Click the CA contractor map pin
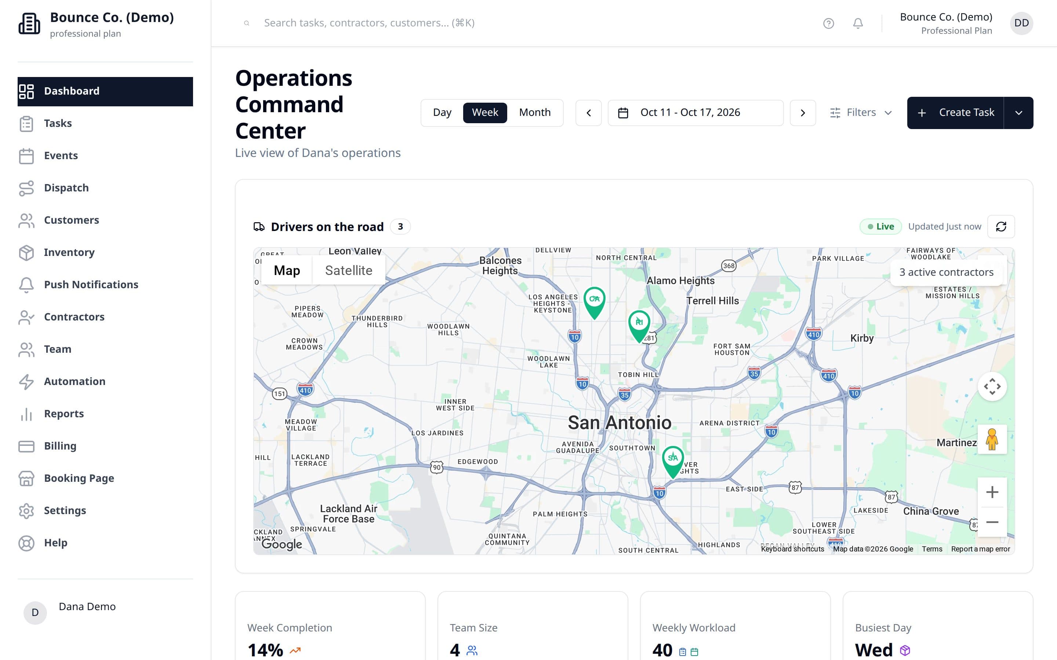This screenshot has width=1057, height=660. 595,302
